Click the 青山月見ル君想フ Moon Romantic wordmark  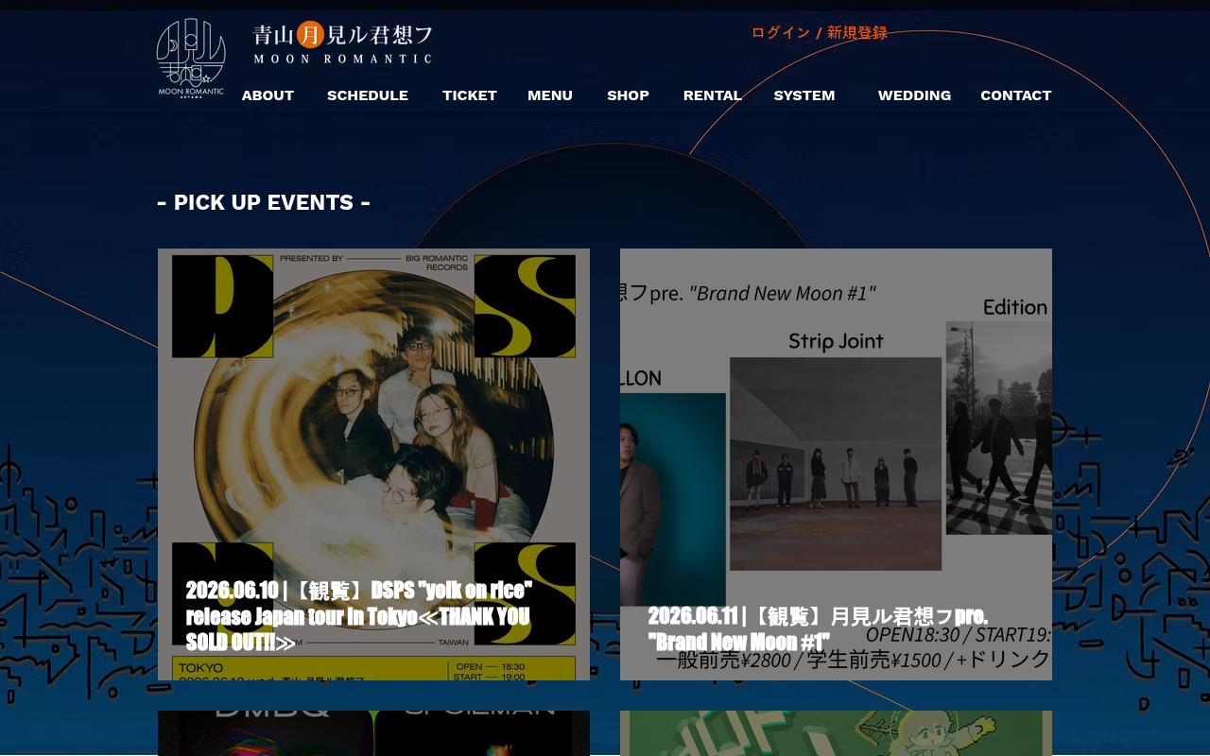(x=342, y=43)
